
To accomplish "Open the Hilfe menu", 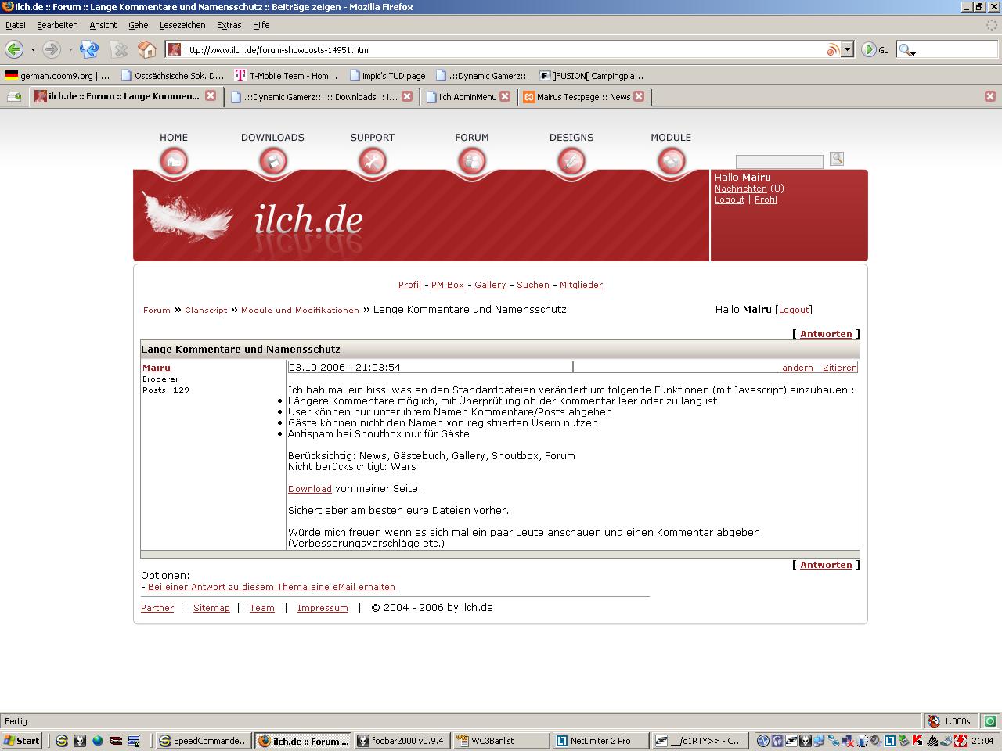I will pyautogui.click(x=261, y=25).
